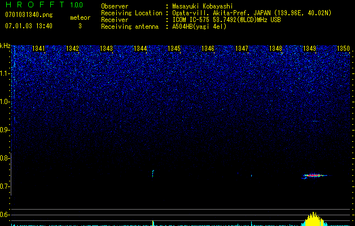Click the 1342 time marker

[x=72, y=49]
